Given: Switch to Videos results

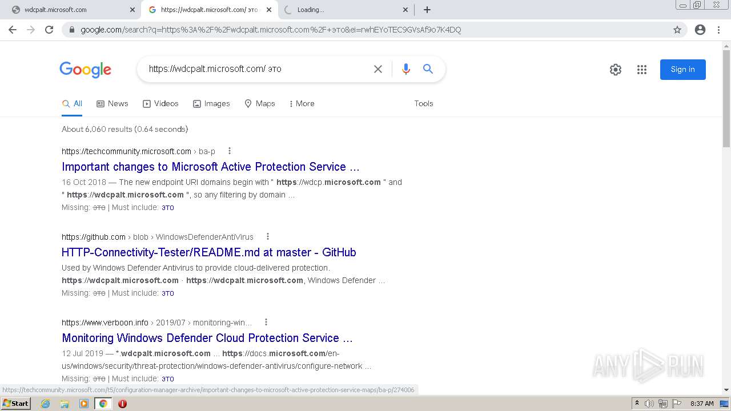Looking at the screenshot, I should click(x=161, y=103).
